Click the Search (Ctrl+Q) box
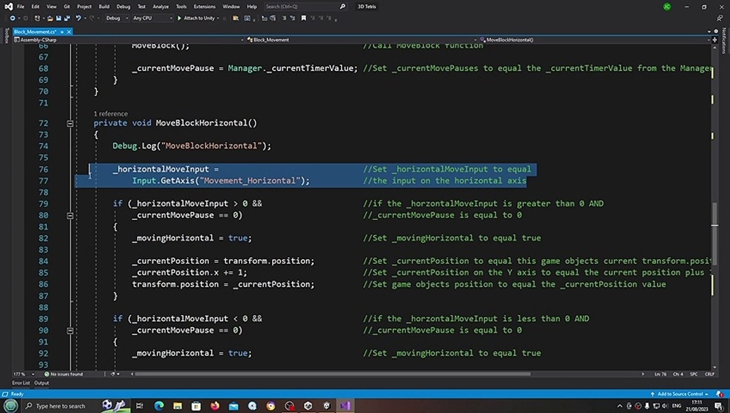Image resolution: width=730 pixels, height=413 pixels. 305,6
